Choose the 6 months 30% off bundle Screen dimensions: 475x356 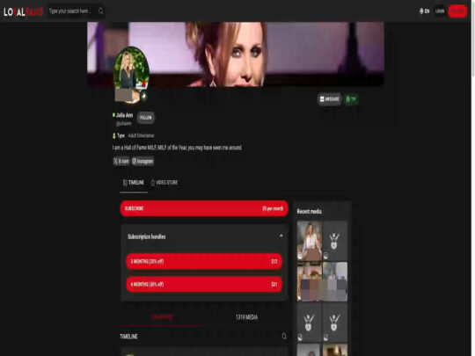tap(204, 284)
